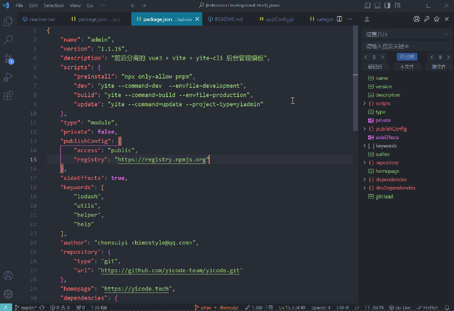Screen dimensions: 454x311
Task: Open the Explorer view in activity bar
Action: coord(8,21)
